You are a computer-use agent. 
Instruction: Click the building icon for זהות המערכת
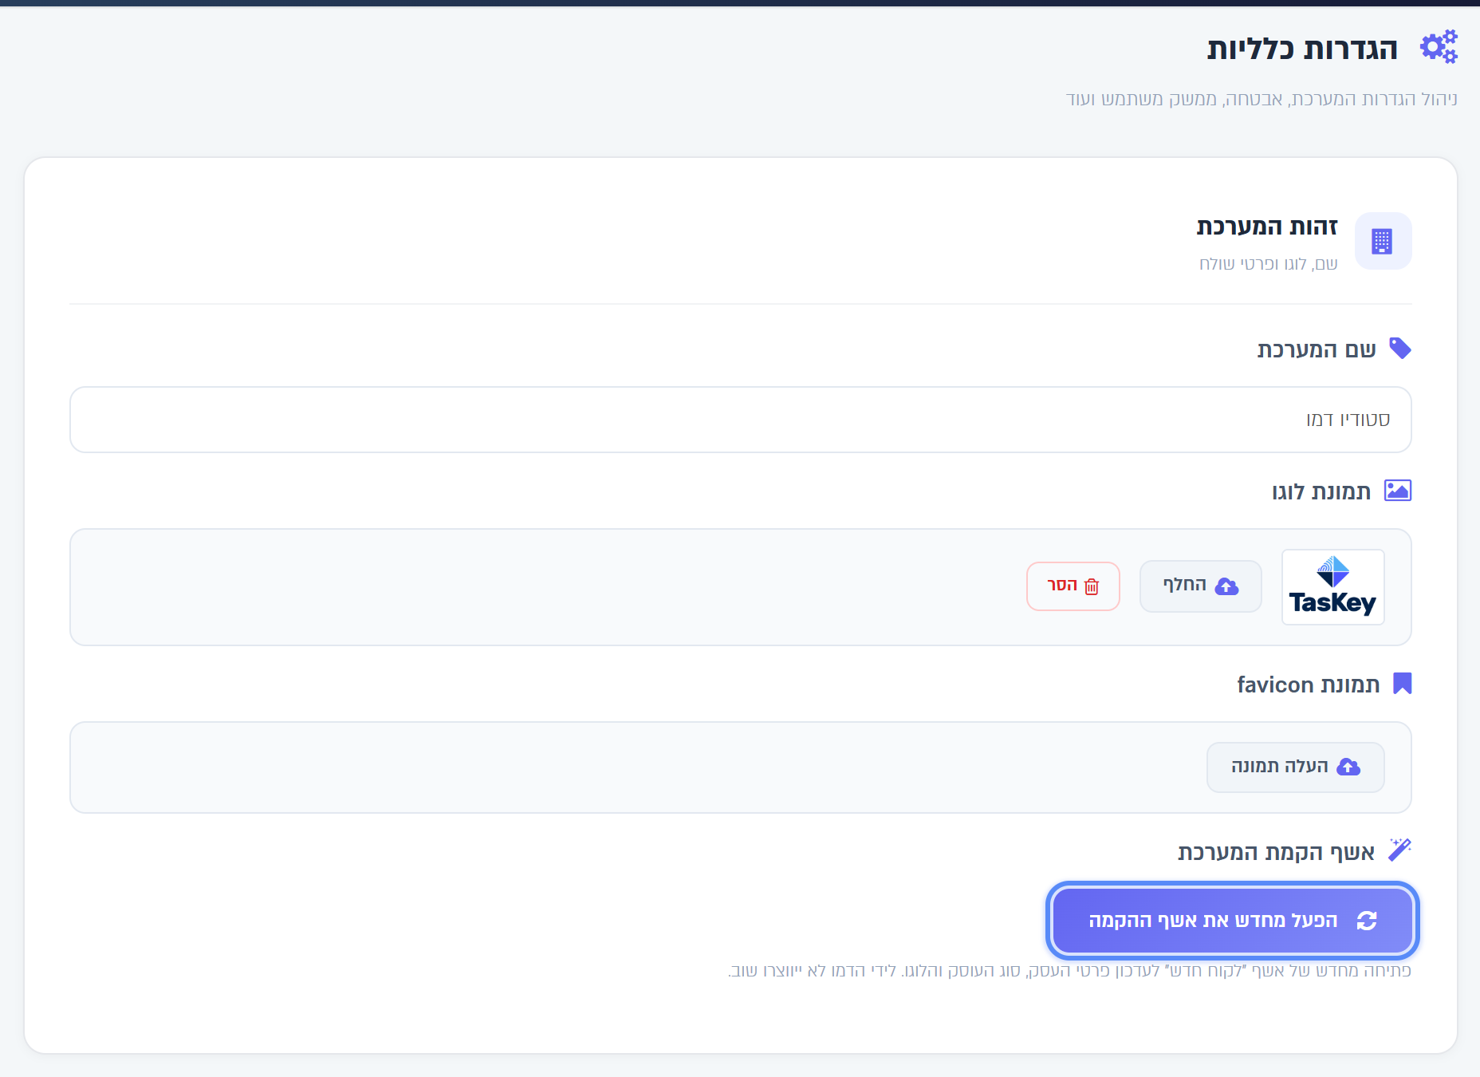pyautogui.click(x=1383, y=241)
